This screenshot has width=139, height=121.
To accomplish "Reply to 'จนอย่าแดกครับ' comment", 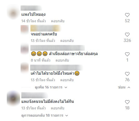I will click(67, 41).
